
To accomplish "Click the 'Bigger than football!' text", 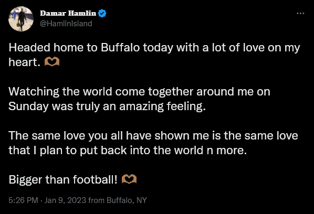I will point(63,179).
